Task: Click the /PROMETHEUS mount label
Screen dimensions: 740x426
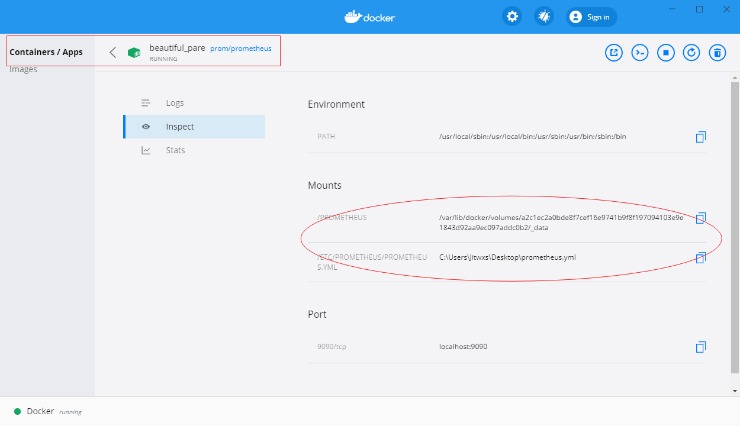Action: [x=342, y=218]
